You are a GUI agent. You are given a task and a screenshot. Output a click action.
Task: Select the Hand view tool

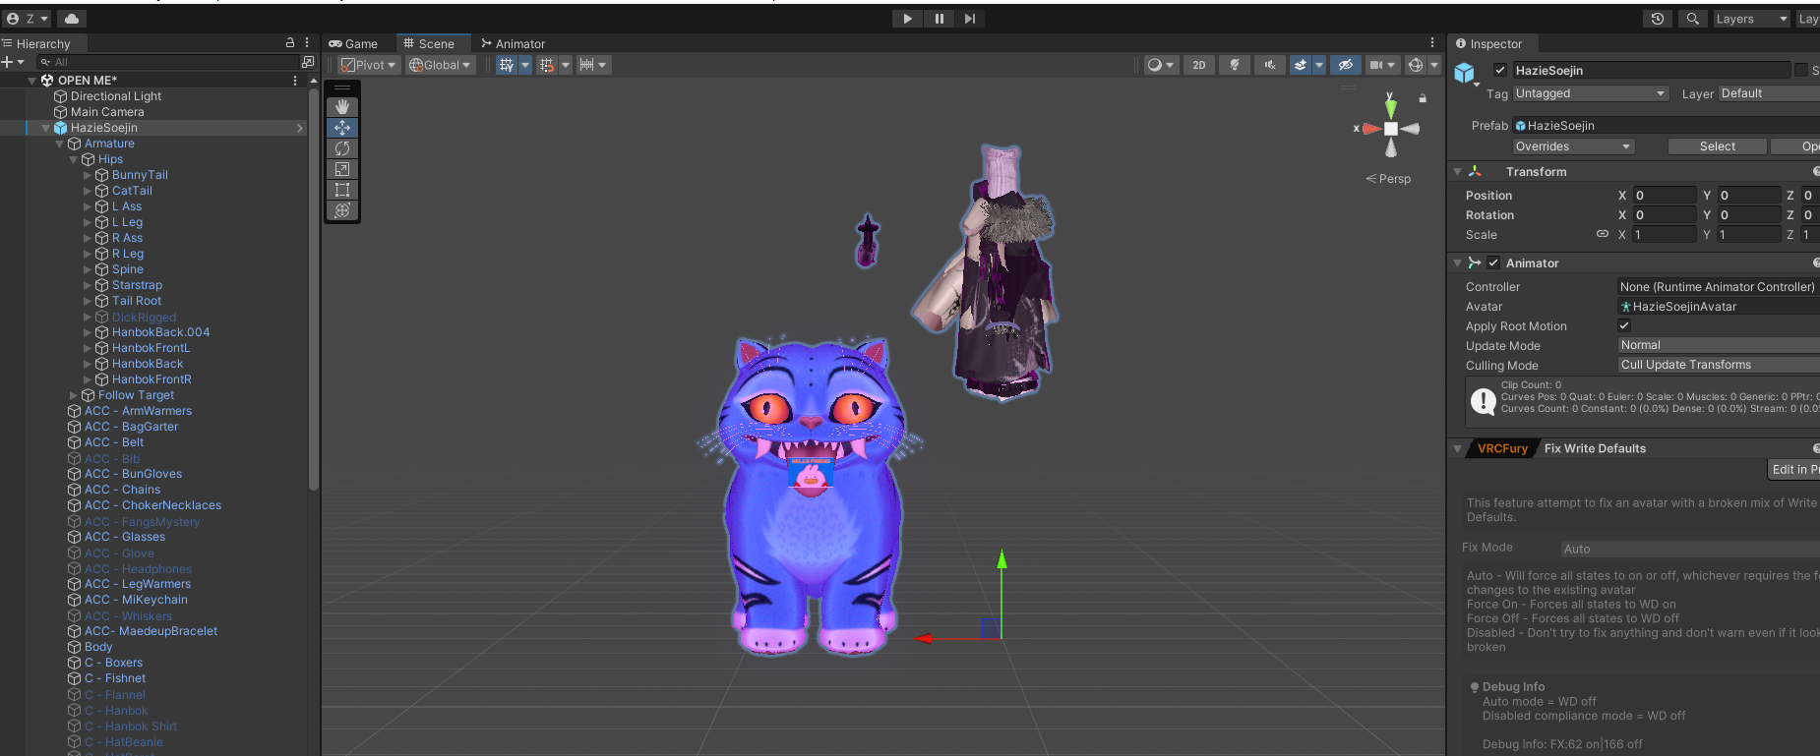tap(342, 106)
